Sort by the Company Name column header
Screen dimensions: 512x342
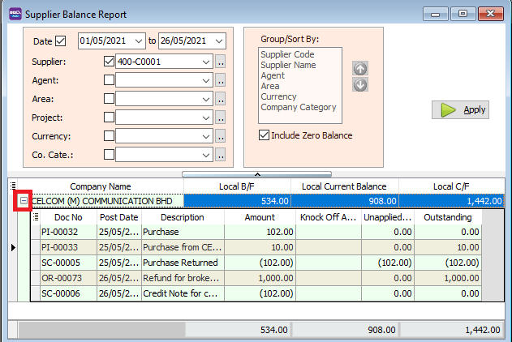(x=100, y=186)
